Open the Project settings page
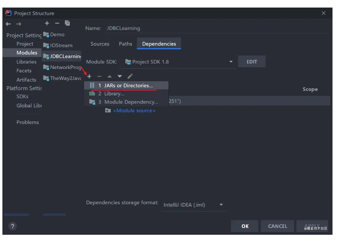The width and height of the screenshot is (338, 243). point(25,44)
